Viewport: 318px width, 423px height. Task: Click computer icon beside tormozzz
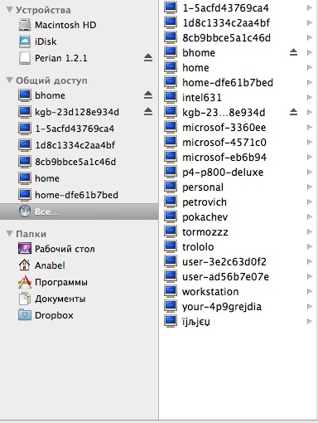coord(171,231)
